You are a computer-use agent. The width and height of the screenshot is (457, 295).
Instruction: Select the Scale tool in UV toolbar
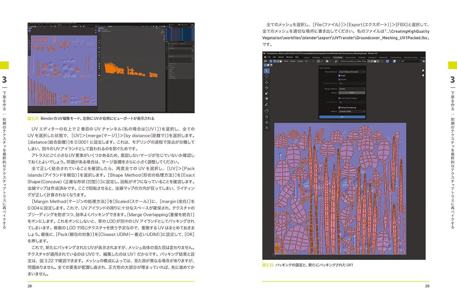coord(267,93)
